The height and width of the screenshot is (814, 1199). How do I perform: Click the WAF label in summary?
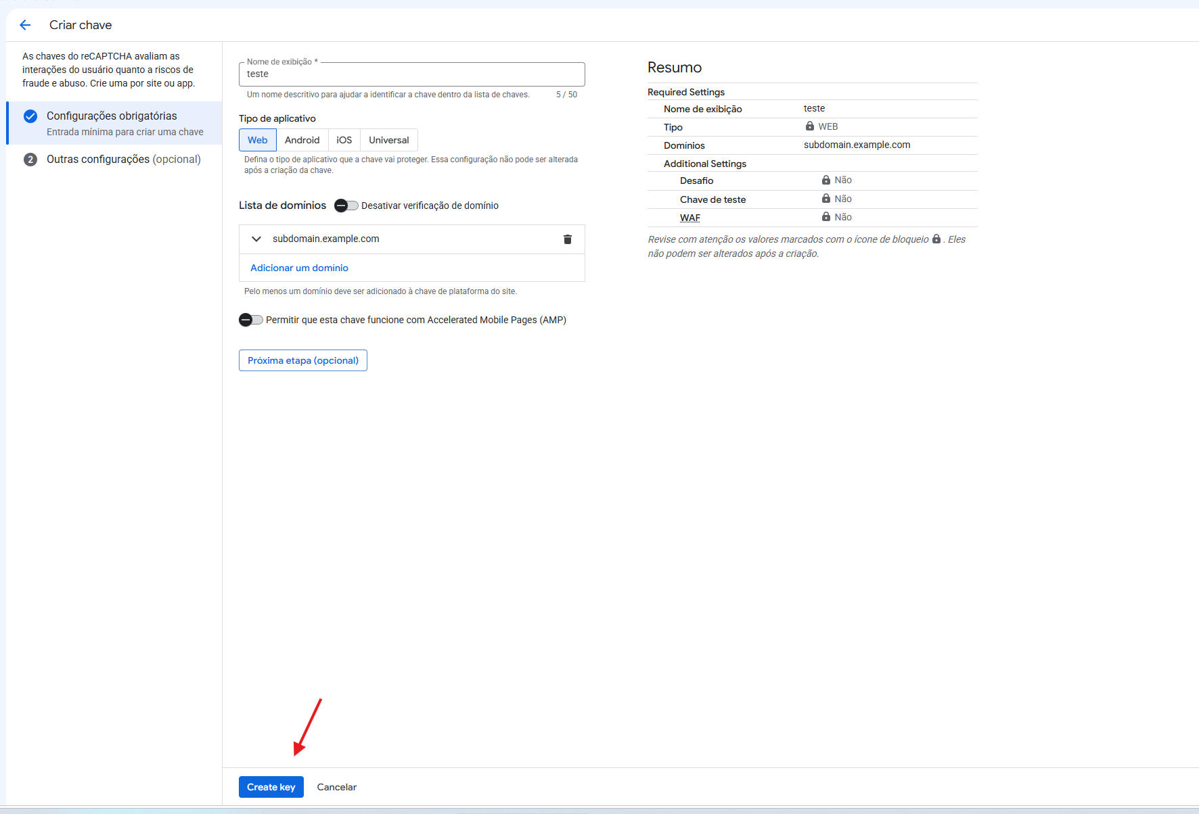point(690,218)
